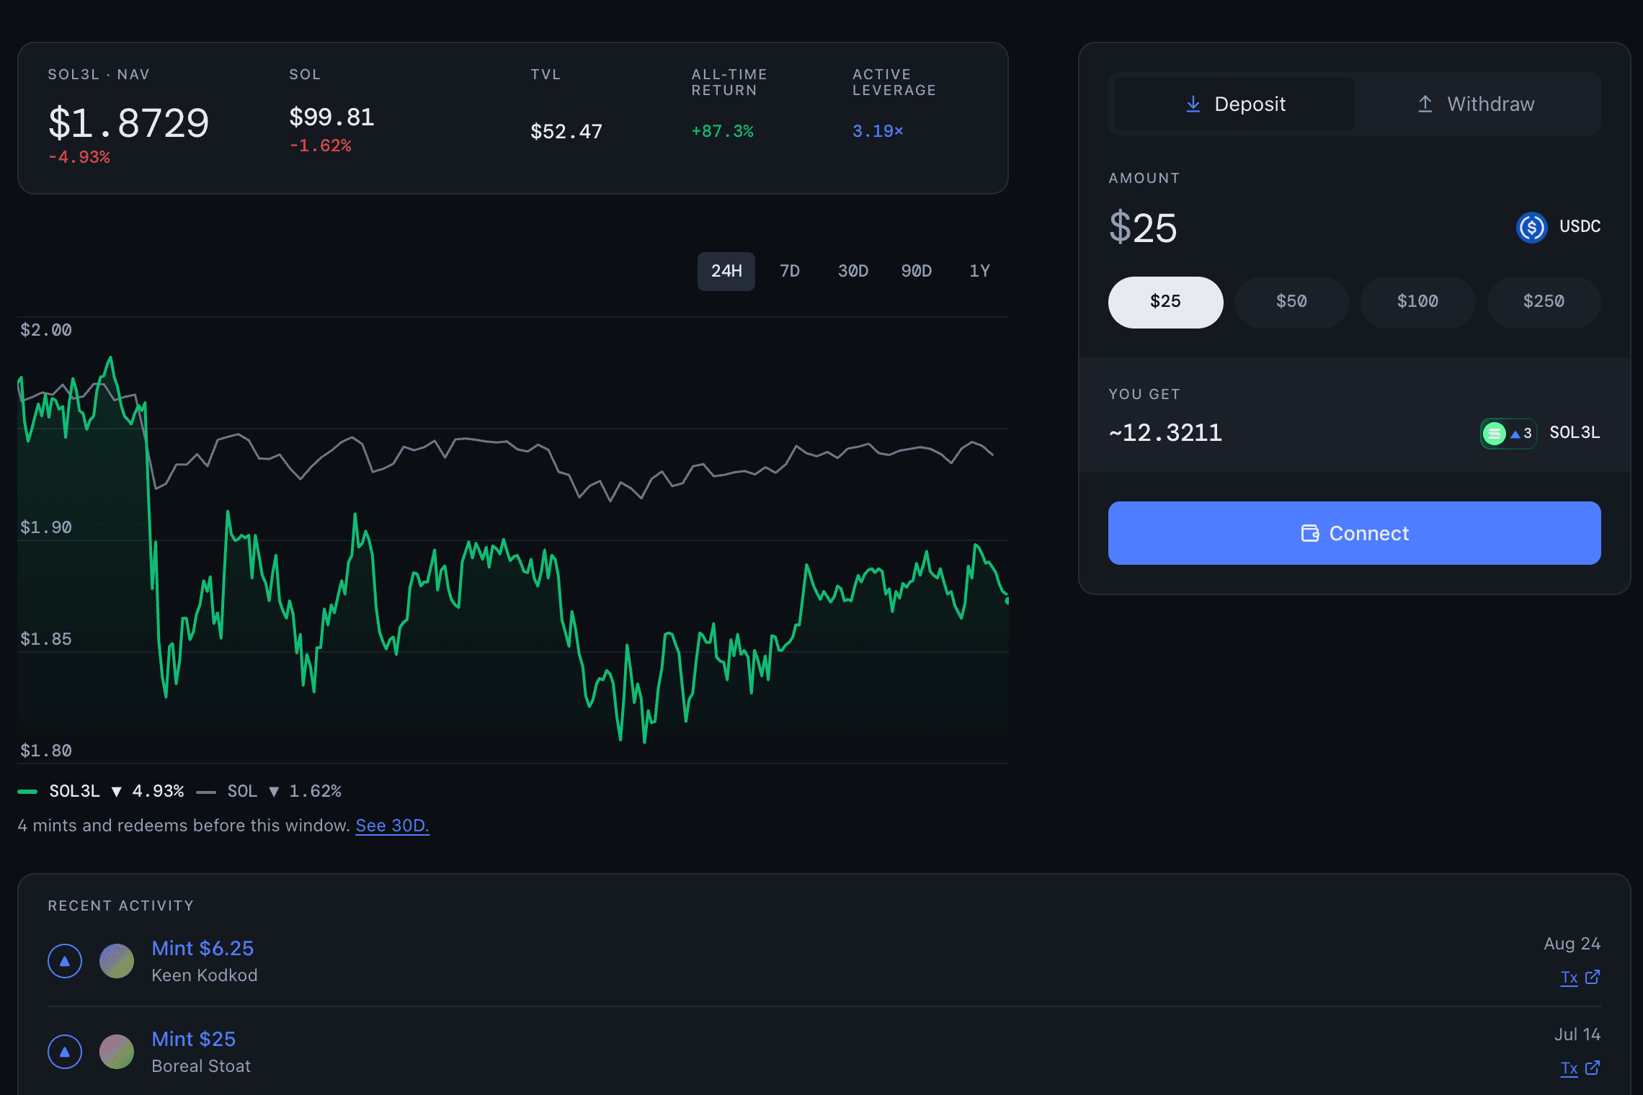1643x1095 pixels.
Task: Click the Aug 24 date
Action: [1572, 944]
